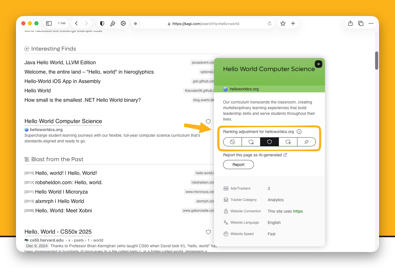
Task: Select the Lower ranking option
Action: point(251,142)
